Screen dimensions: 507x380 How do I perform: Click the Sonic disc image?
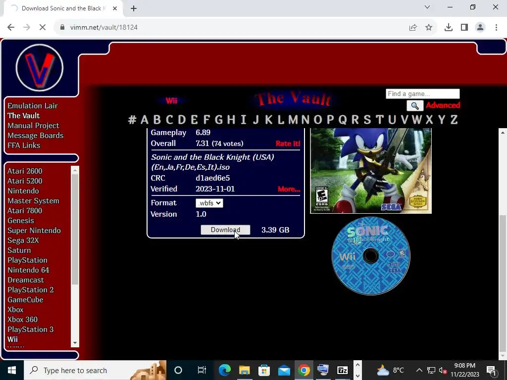(x=371, y=256)
